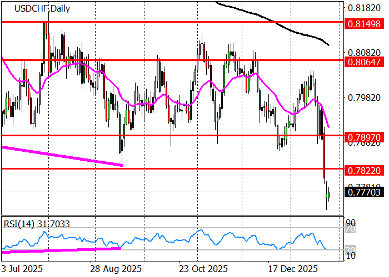Select the magenta trendline on price chart

click(61, 156)
